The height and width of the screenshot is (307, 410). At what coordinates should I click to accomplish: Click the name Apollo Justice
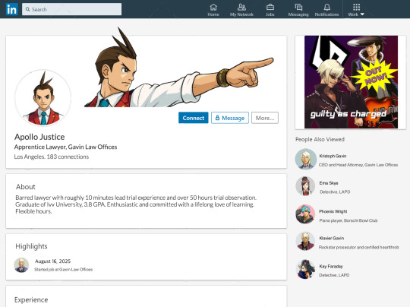39,137
